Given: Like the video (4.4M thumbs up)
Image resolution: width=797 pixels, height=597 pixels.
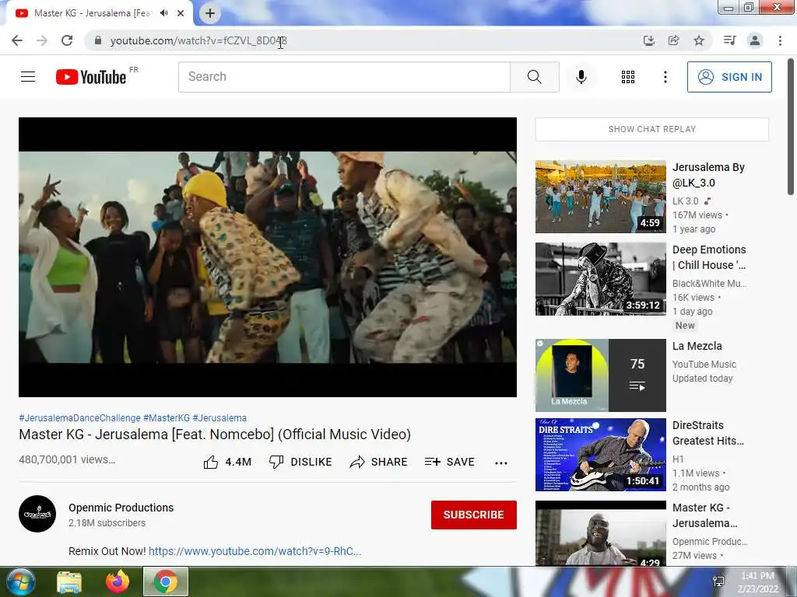Looking at the screenshot, I should click(227, 462).
